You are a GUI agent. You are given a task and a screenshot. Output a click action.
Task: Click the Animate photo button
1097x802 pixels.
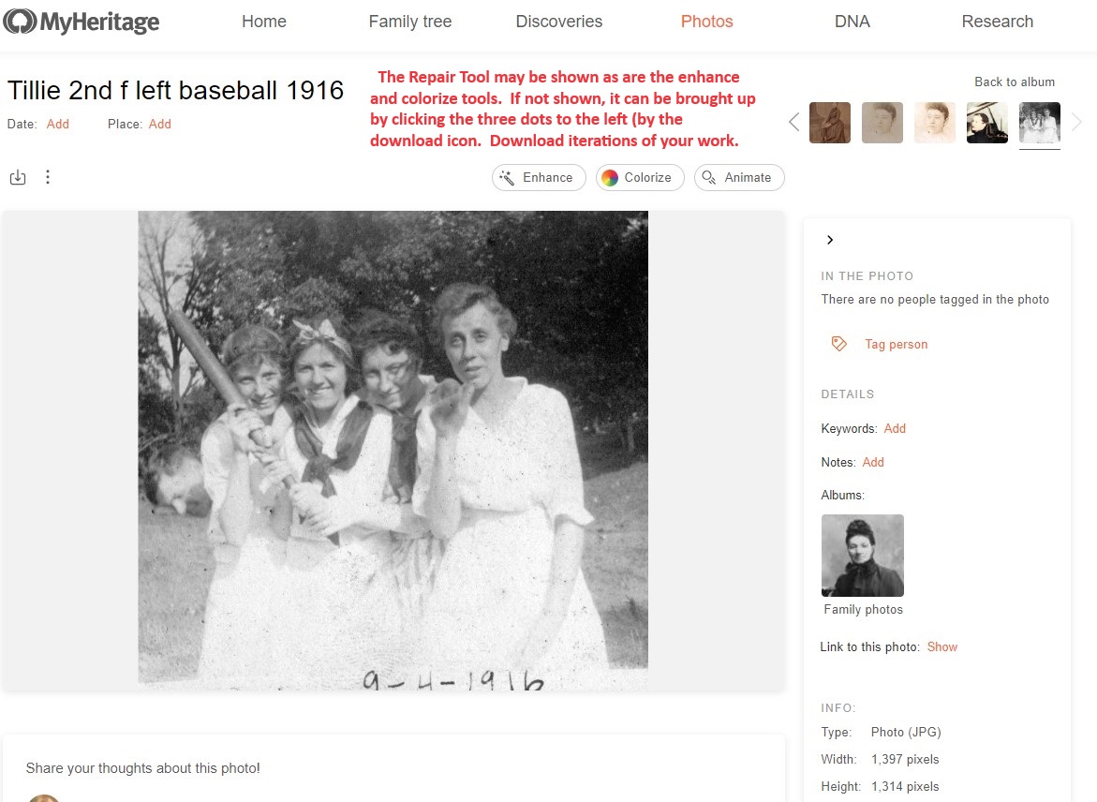coord(739,178)
